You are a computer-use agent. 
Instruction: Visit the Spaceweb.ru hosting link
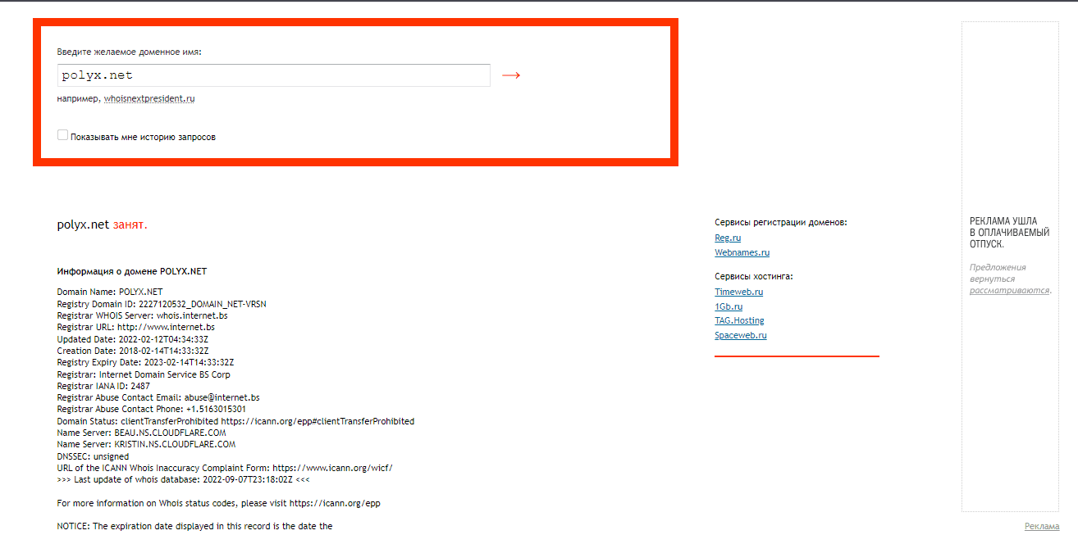tap(740, 335)
